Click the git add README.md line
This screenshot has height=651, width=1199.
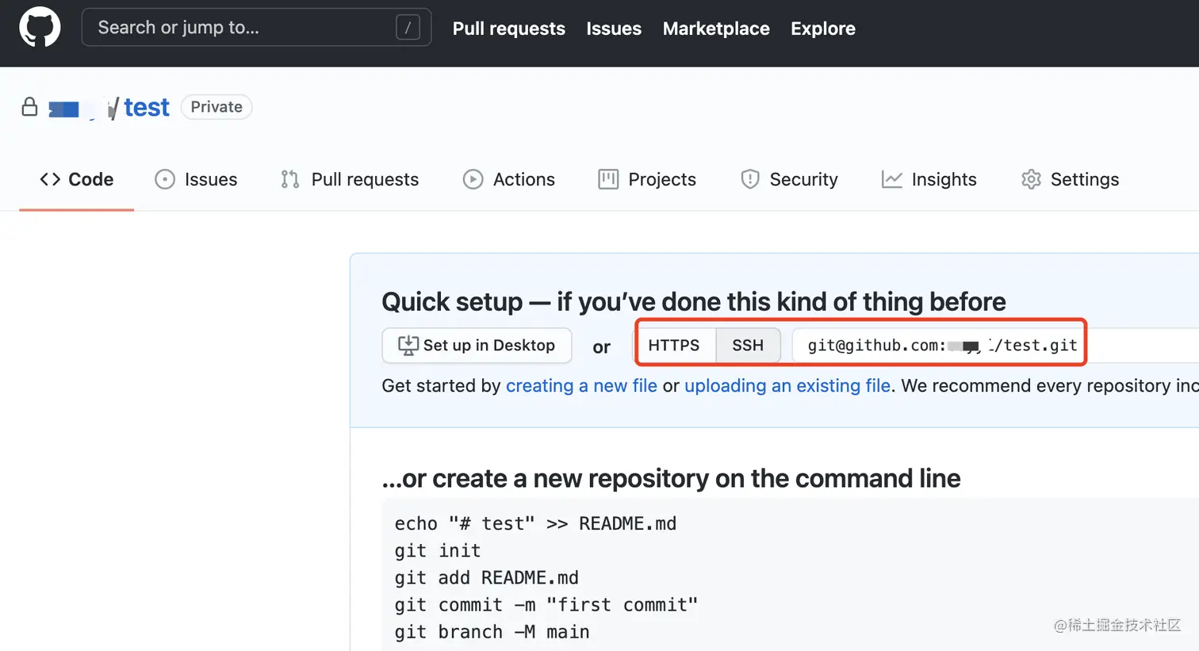(487, 578)
